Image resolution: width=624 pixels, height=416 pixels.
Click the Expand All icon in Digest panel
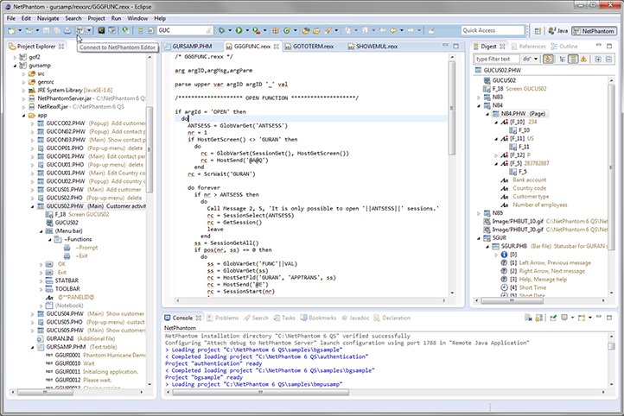[598, 60]
